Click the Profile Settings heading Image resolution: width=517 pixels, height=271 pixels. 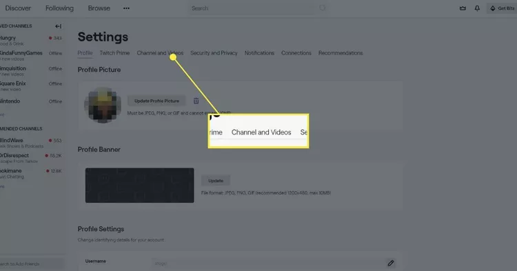click(101, 229)
